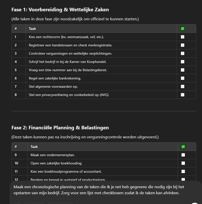The height and width of the screenshot is (204, 202).
Task: Tick checkbox for 'Stel algemene voorwaarden op'
Action: pyautogui.click(x=182, y=86)
